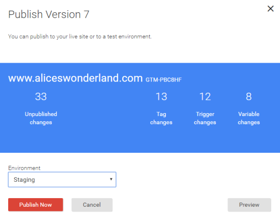
Task: Click the red Publish Now button
Action: coord(36,205)
